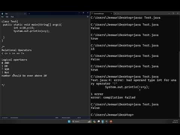Click the cursor position in Notepad status bar
180x135 pixels.
pos(5,118)
